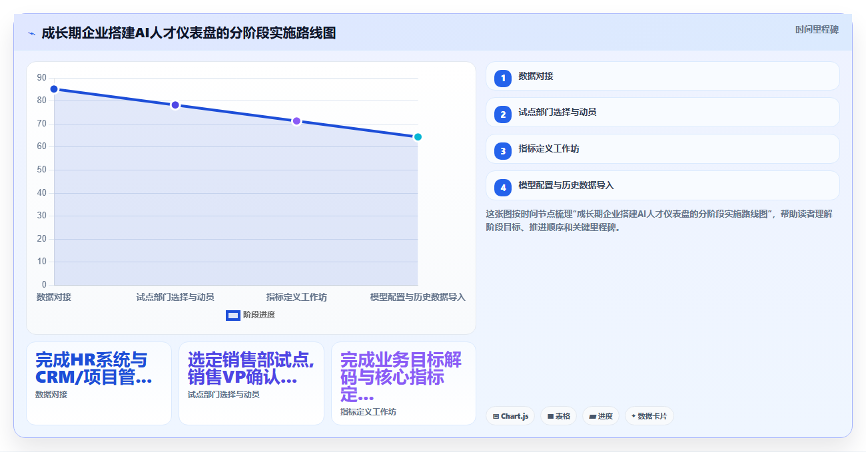The width and height of the screenshot is (866, 452).
Task: Open the 完成业务目标解码与核心指标定… card
Action: click(404, 383)
